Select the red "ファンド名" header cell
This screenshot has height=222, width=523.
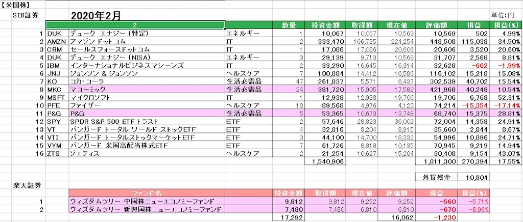click(x=147, y=193)
